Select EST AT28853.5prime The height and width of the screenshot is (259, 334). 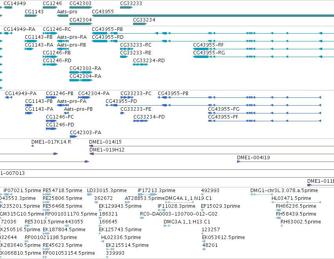tap(145, 198)
